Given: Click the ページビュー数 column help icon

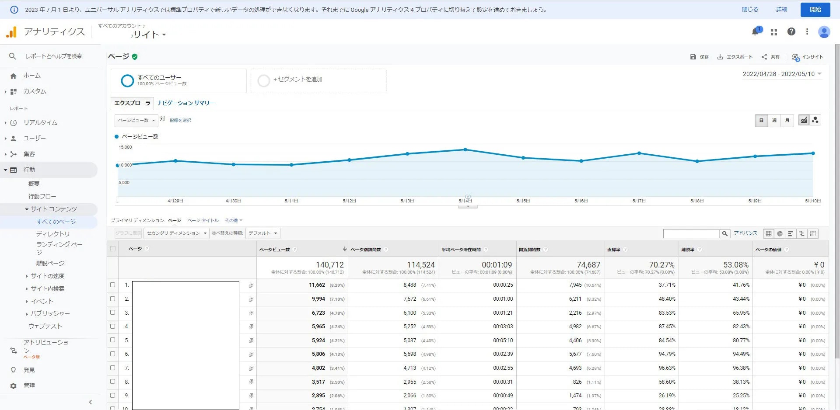Looking at the screenshot, I should (x=295, y=250).
